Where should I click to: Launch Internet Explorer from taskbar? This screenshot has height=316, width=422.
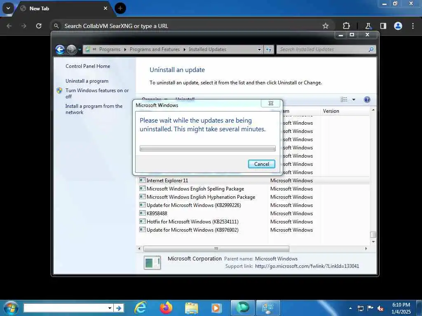click(140, 308)
